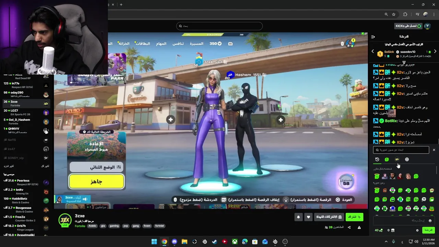Pick the halo emote in recently used
Screen dimensions: 439x247
pos(377,176)
